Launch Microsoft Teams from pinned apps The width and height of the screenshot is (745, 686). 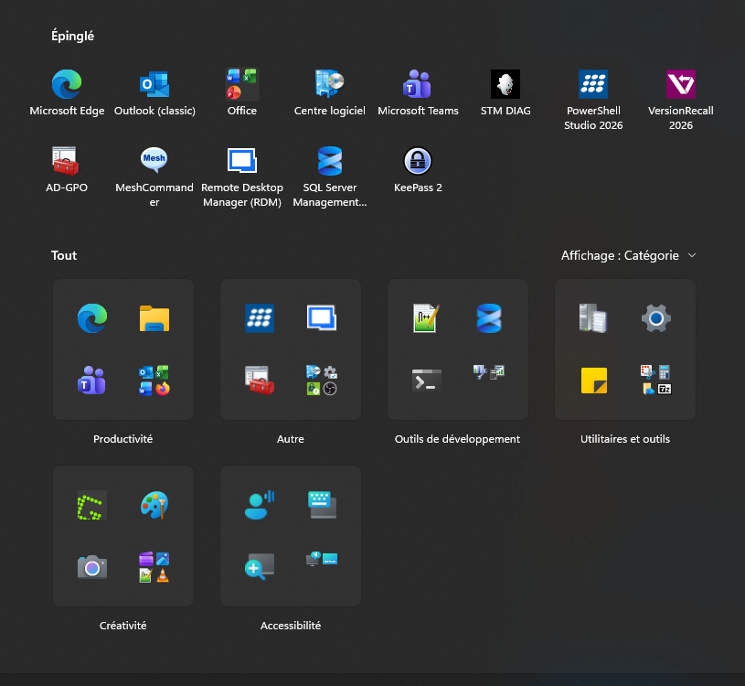click(x=418, y=93)
